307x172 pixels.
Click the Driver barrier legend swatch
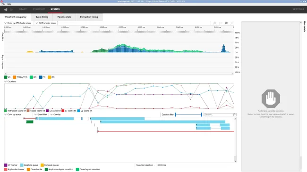point(28,170)
